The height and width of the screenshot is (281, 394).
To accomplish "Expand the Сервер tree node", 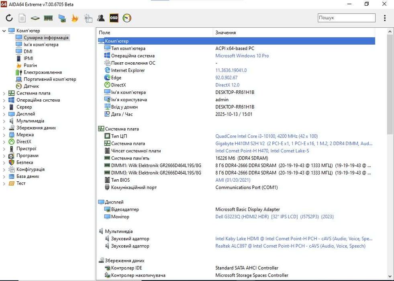I will (x=4, y=107).
